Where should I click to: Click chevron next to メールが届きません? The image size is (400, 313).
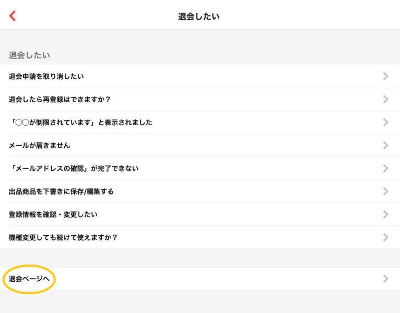pos(385,146)
